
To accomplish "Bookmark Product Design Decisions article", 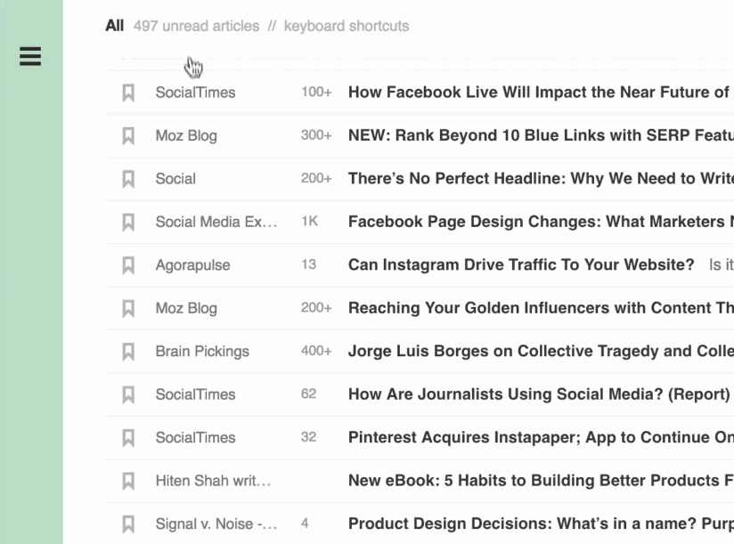I will (x=128, y=524).
